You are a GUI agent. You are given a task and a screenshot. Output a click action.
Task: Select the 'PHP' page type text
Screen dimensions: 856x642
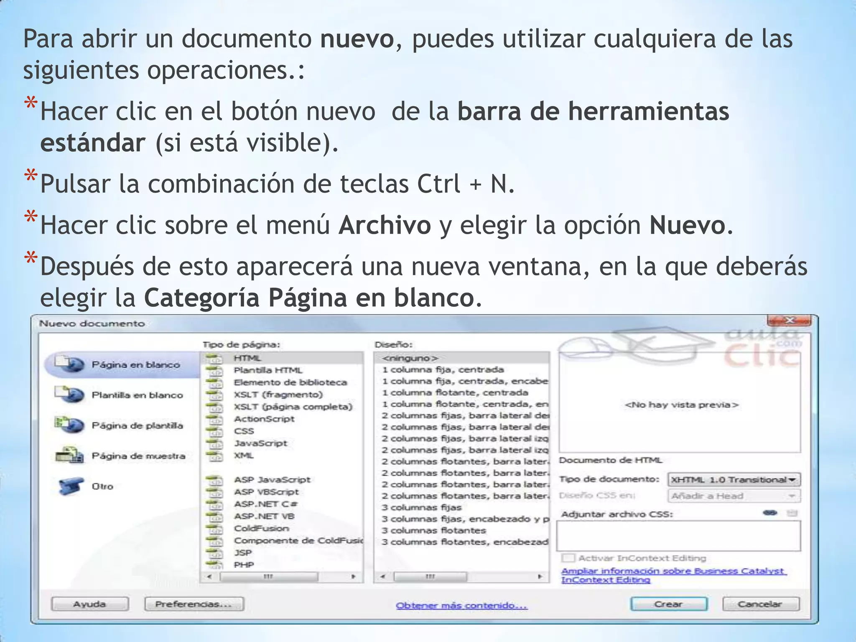point(244,565)
